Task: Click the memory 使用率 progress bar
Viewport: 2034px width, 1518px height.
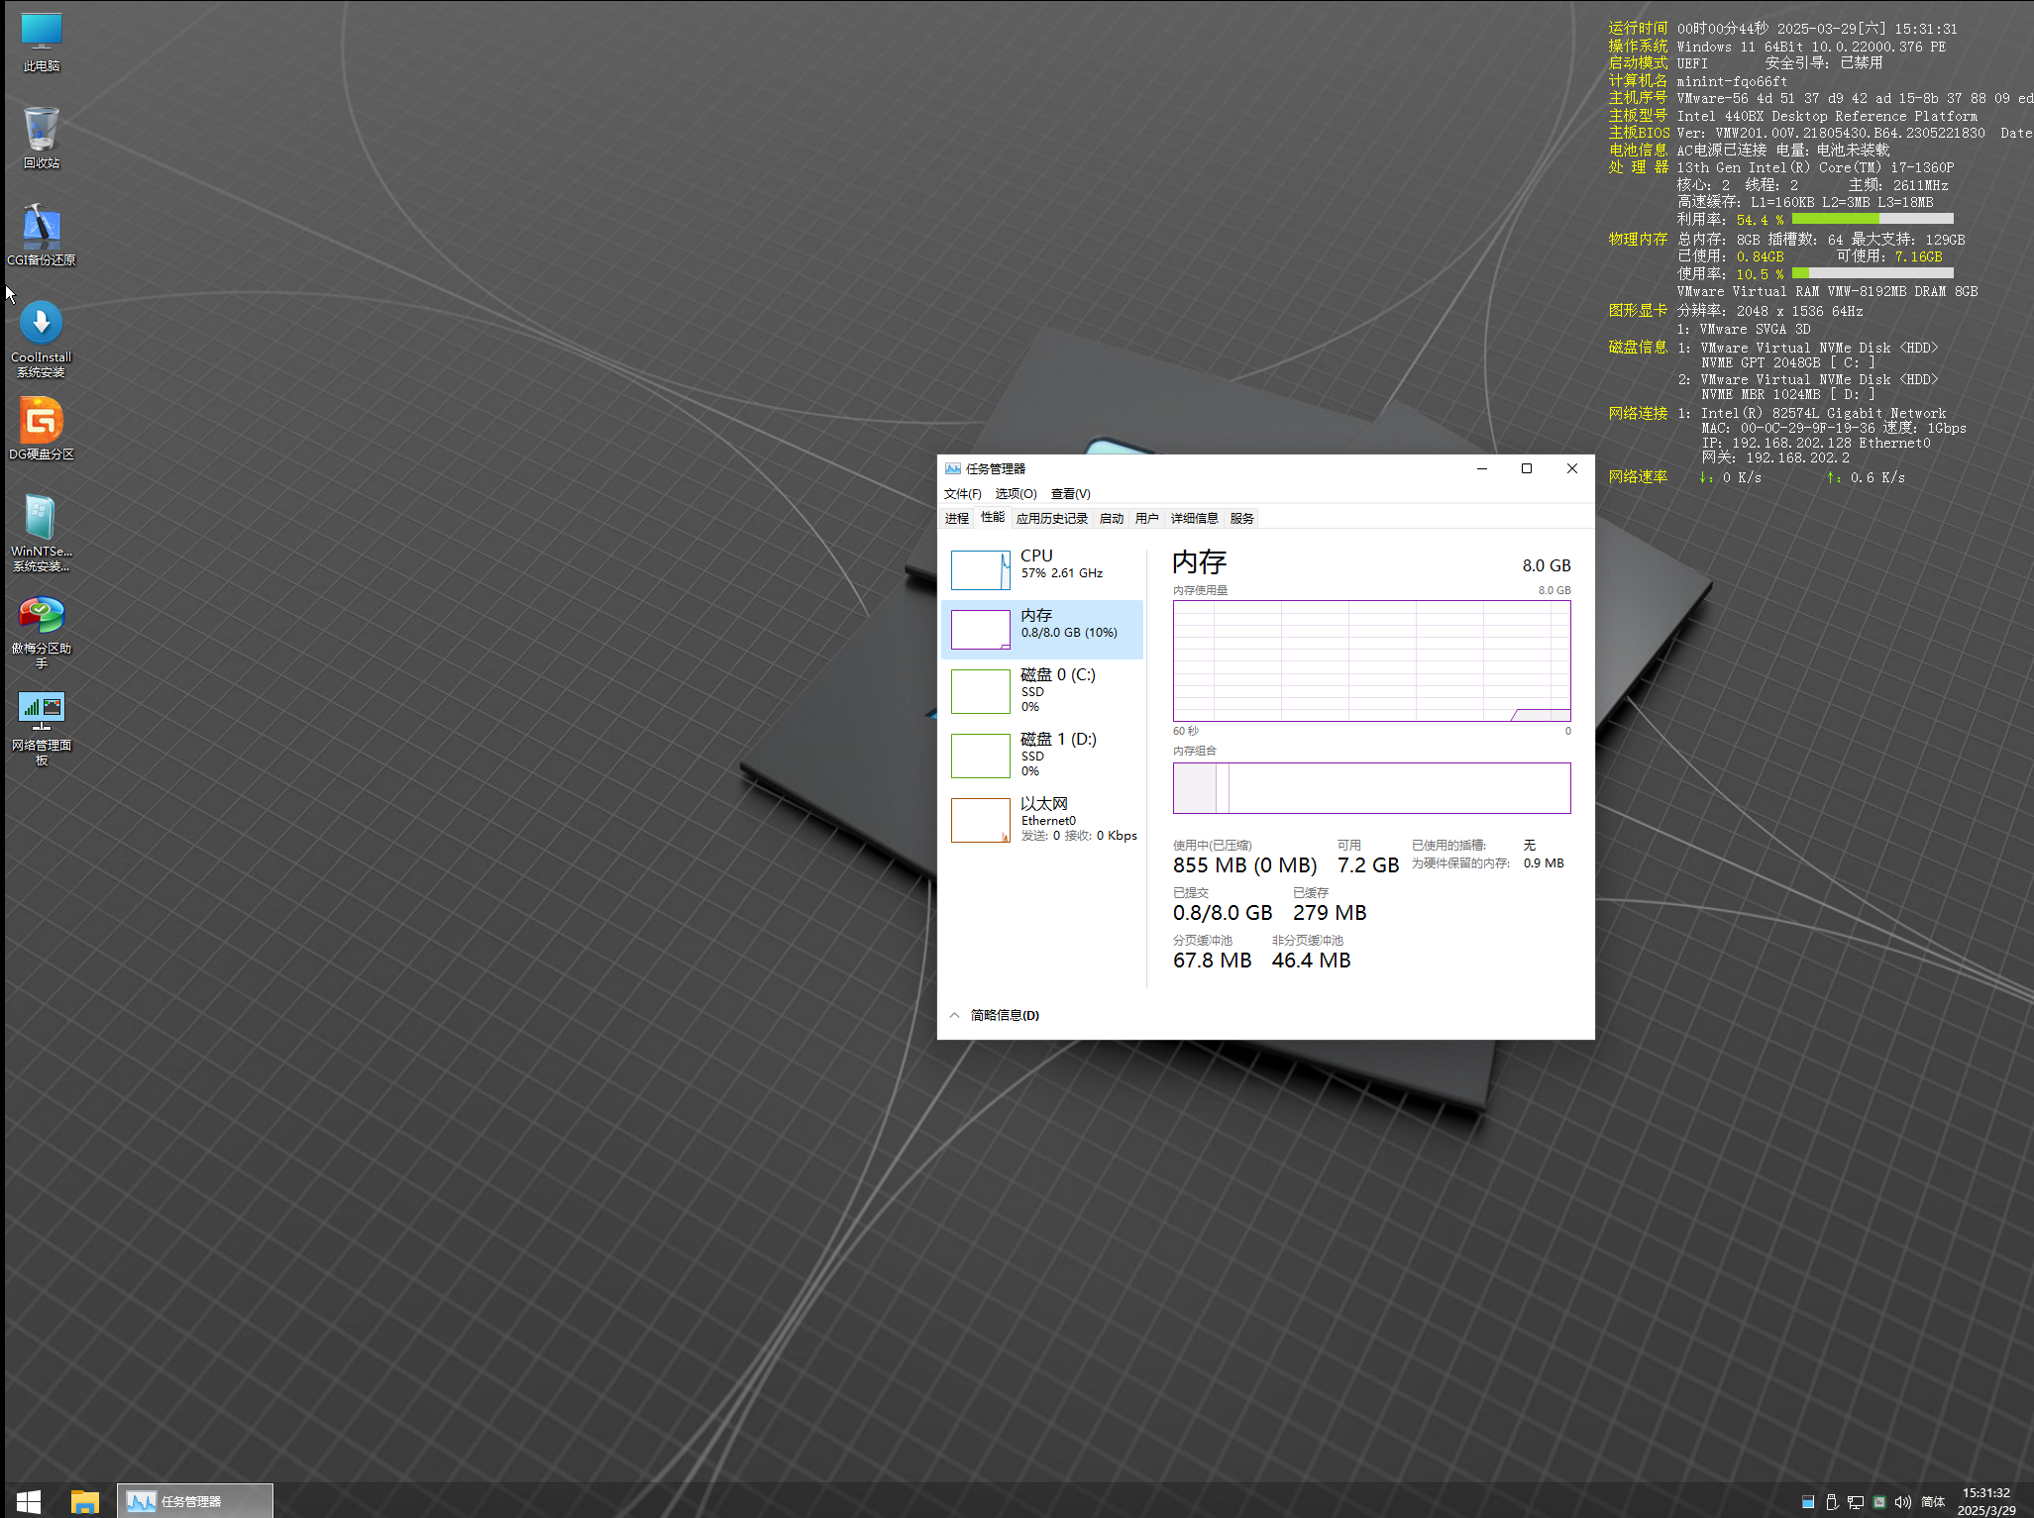Action: point(1873,273)
